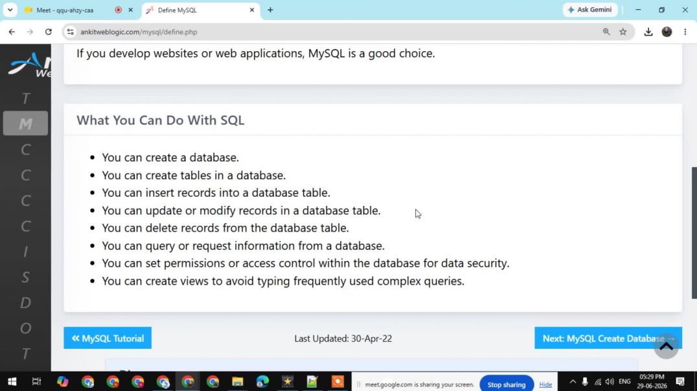The width and height of the screenshot is (697, 391).
Task: Open the zoom magnifier in address bar
Action: tap(606, 32)
